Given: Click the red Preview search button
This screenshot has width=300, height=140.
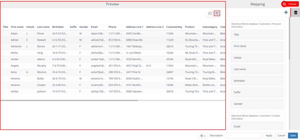Looking at the screenshot, I should tap(290, 4).
